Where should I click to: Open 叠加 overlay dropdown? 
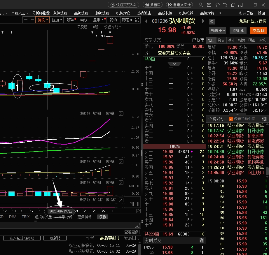point(57,20)
